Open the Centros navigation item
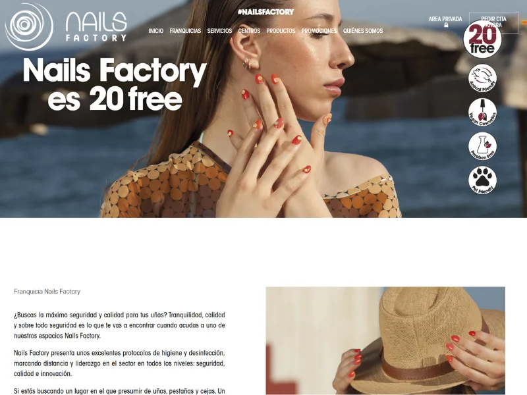 point(249,31)
